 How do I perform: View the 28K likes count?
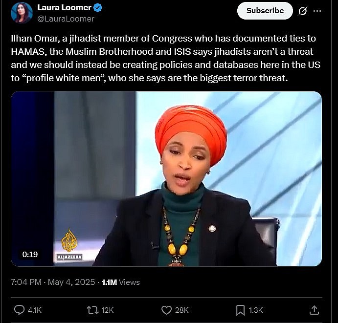coord(182,310)
